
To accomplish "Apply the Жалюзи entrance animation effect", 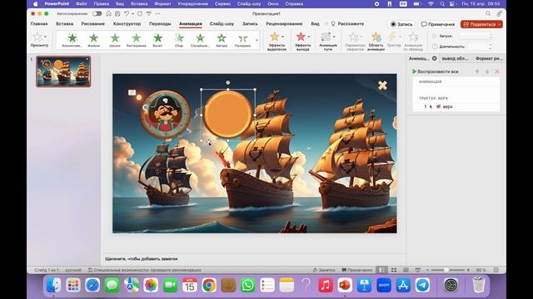I will coord(93,40).
